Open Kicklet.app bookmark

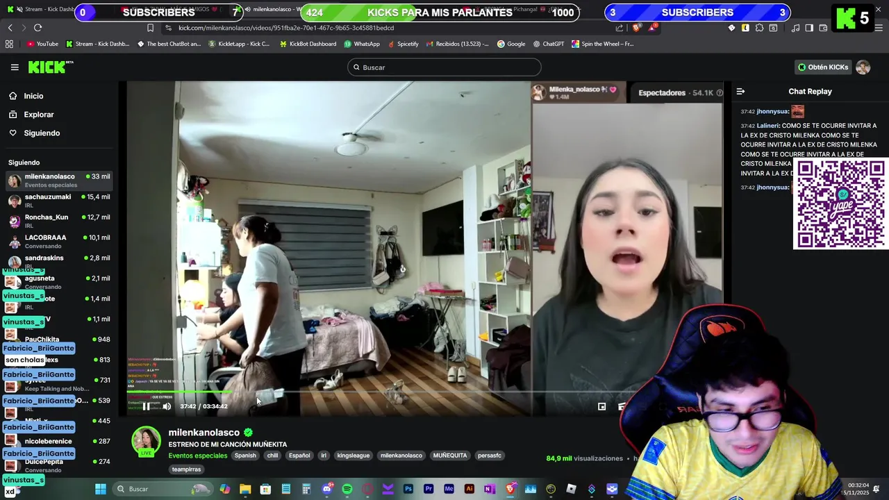click(239, 44)
